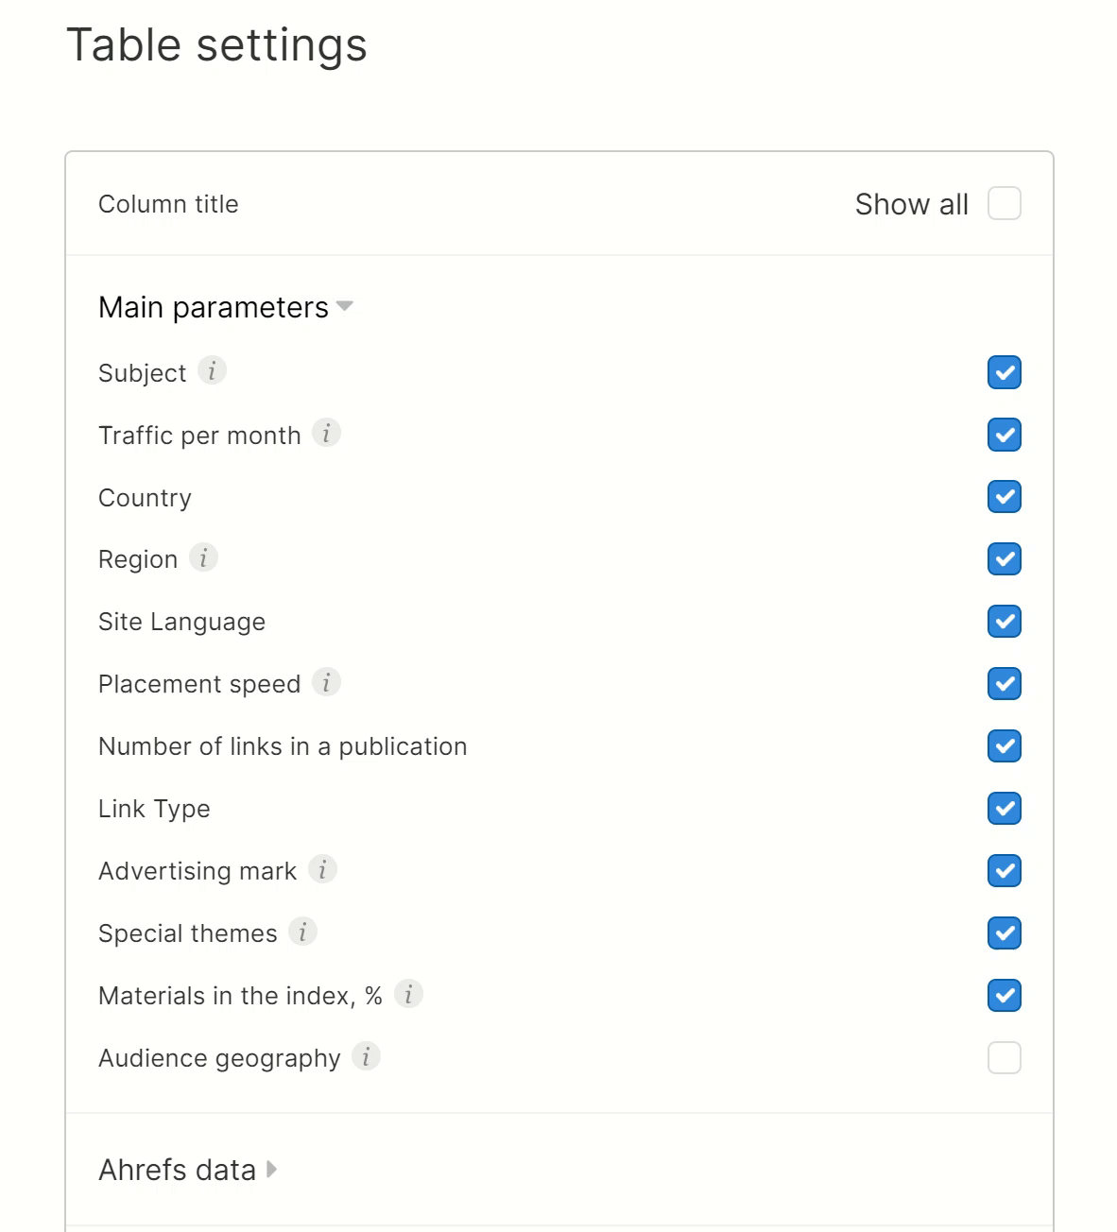Disable the Site Language column
Image resolution: width=1117 pixels, height=1232 pixels.
coord(1005,622)
